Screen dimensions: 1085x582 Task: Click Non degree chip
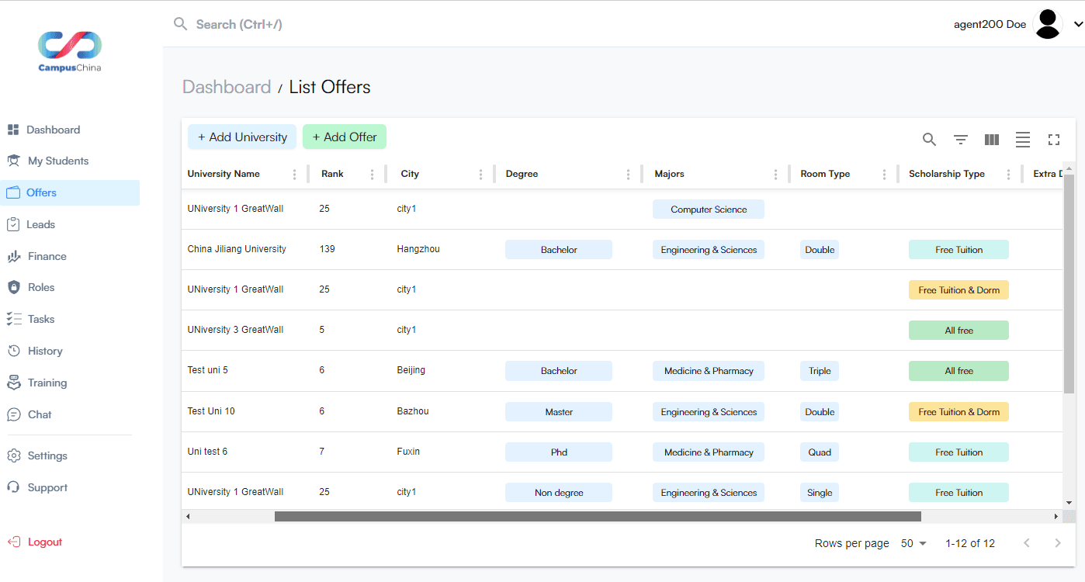pos(559,493)
